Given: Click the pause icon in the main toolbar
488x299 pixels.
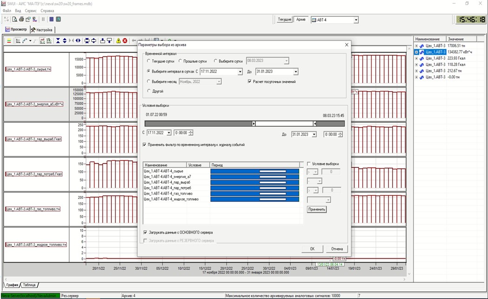Looking at the screenshot, I should pyautogui.click(x=43, y=19).
